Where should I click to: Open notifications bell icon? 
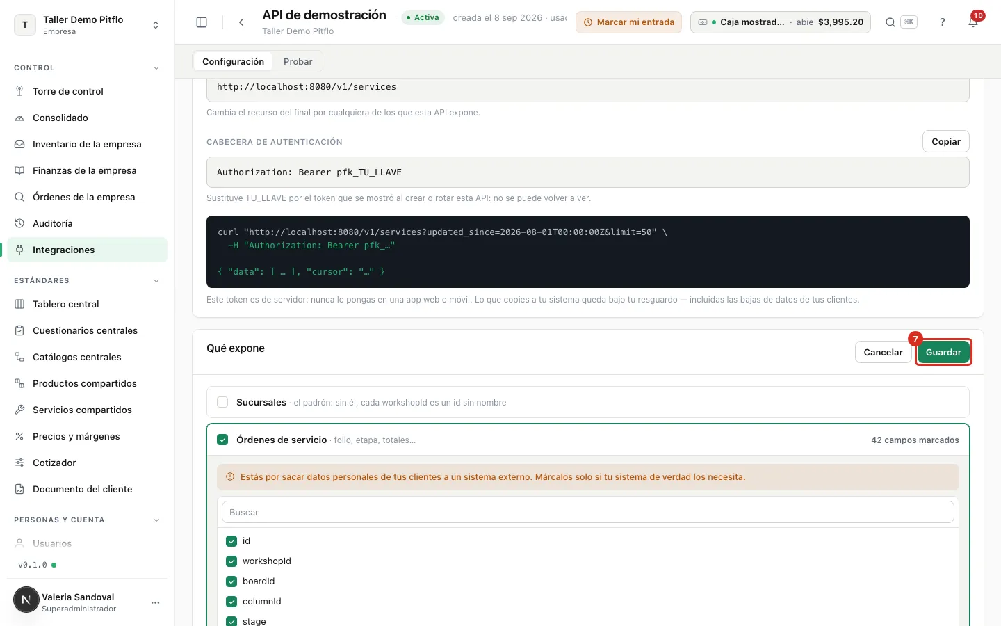pyautogui.click(x=973, y=22)
